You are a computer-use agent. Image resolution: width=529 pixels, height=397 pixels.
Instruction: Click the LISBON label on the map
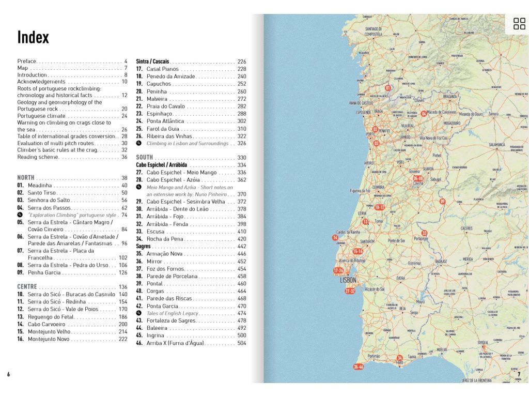tap(348, 280)
